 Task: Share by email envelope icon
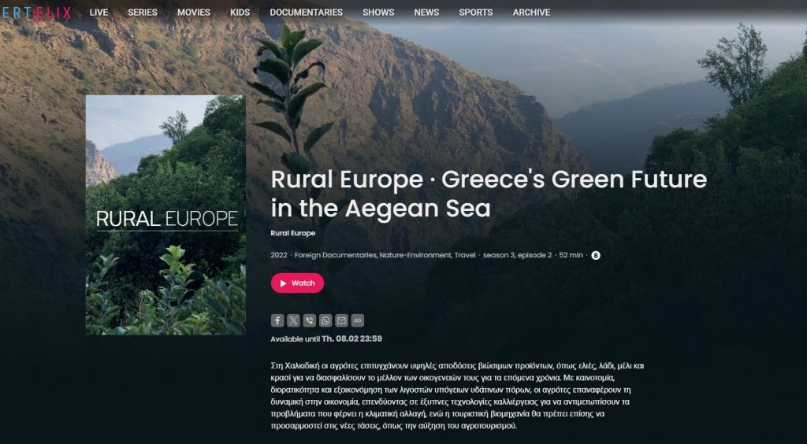pos(341,320)
